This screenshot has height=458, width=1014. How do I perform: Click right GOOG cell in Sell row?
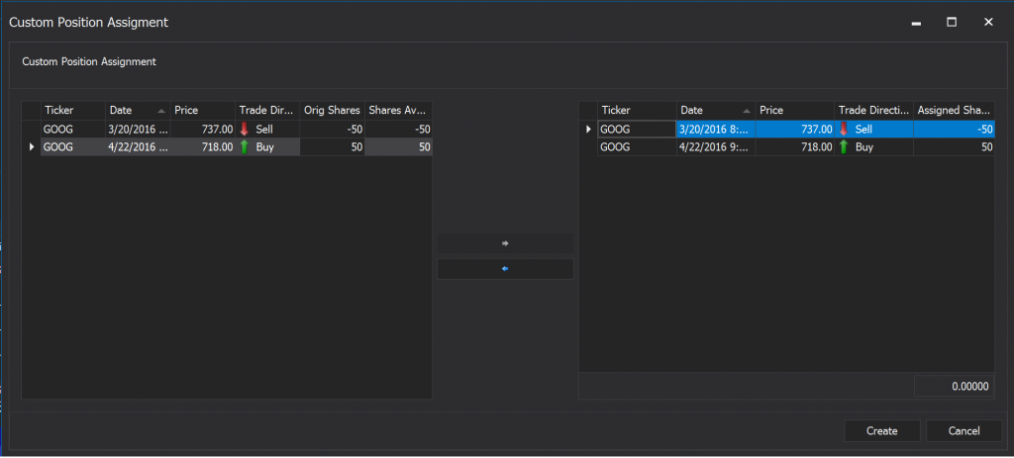(x=637, y=130)
